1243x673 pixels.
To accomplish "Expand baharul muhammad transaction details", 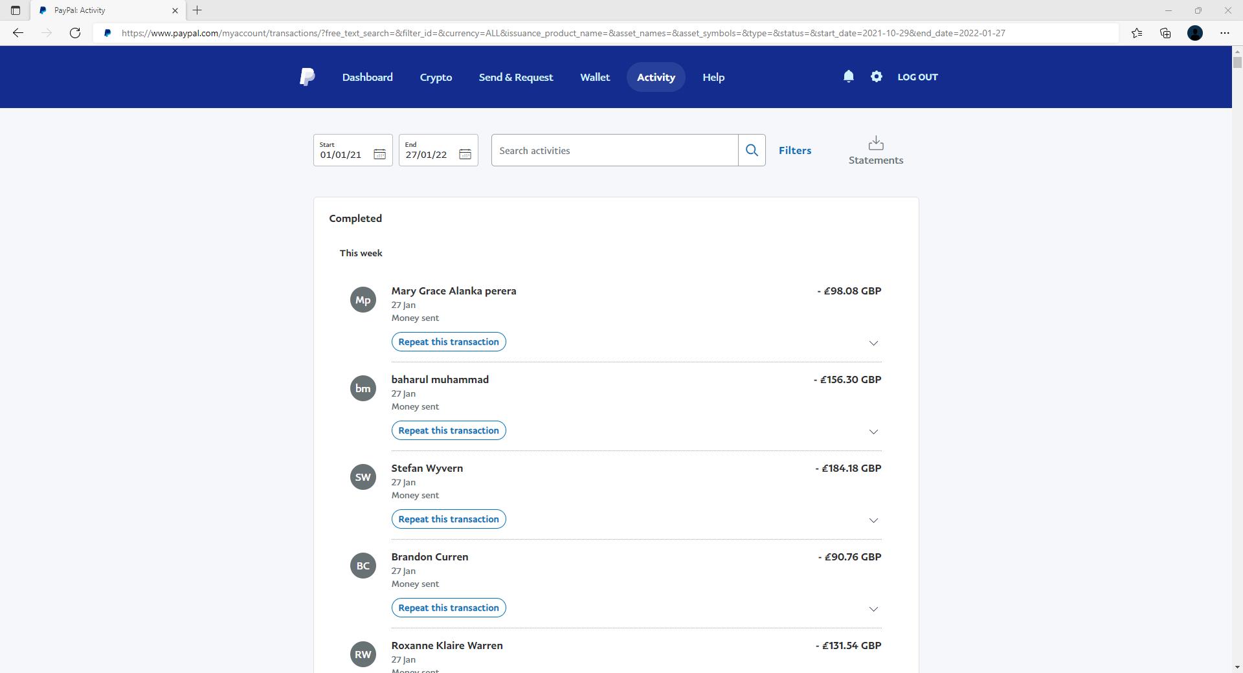I will coord(873,432).
